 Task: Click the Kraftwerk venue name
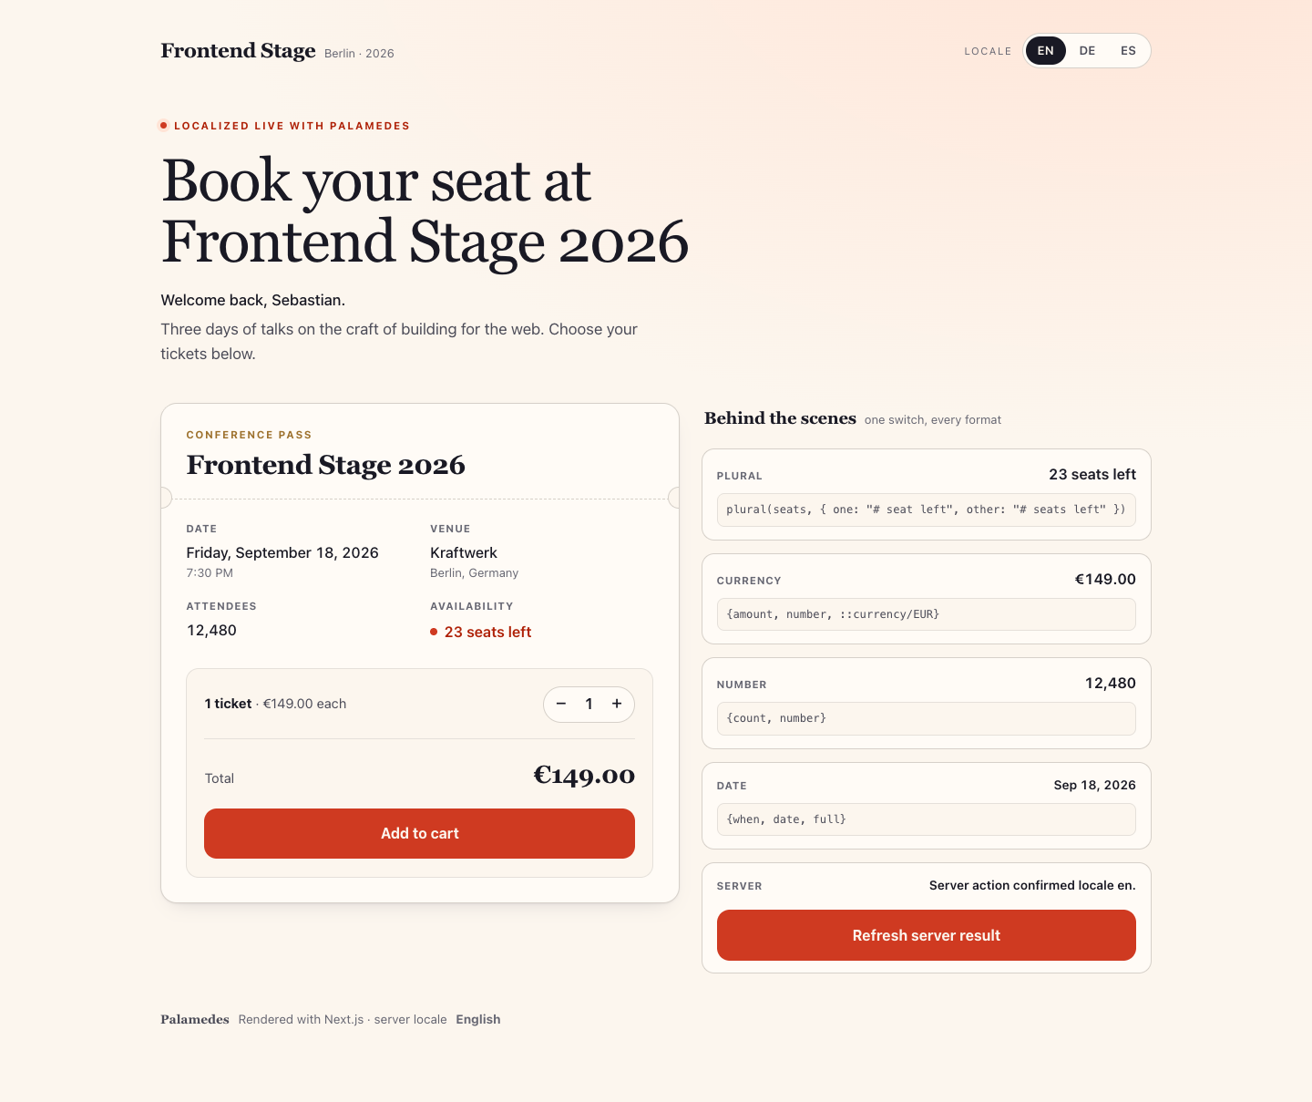[464, 552]
